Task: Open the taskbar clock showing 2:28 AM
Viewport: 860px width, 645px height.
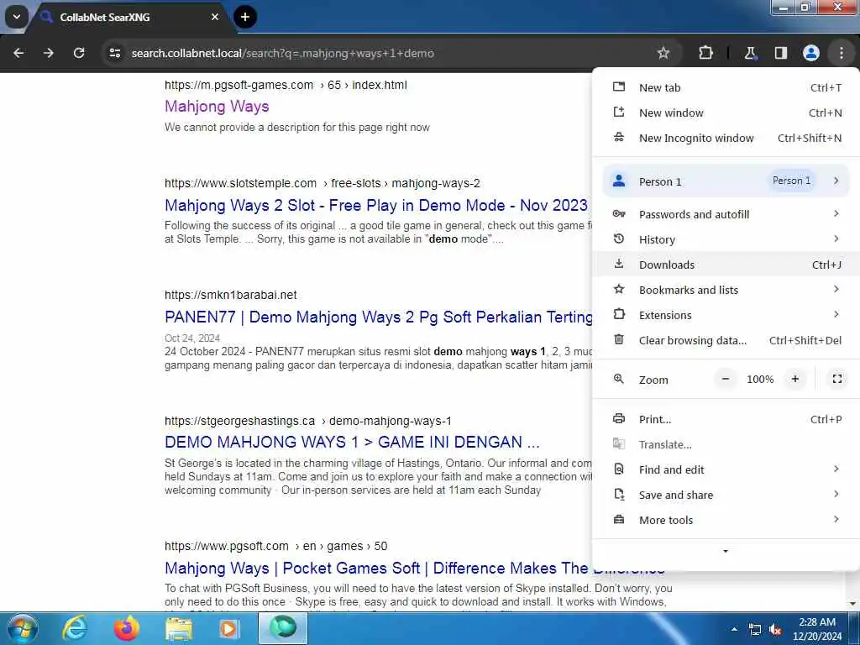Action: 816,629
